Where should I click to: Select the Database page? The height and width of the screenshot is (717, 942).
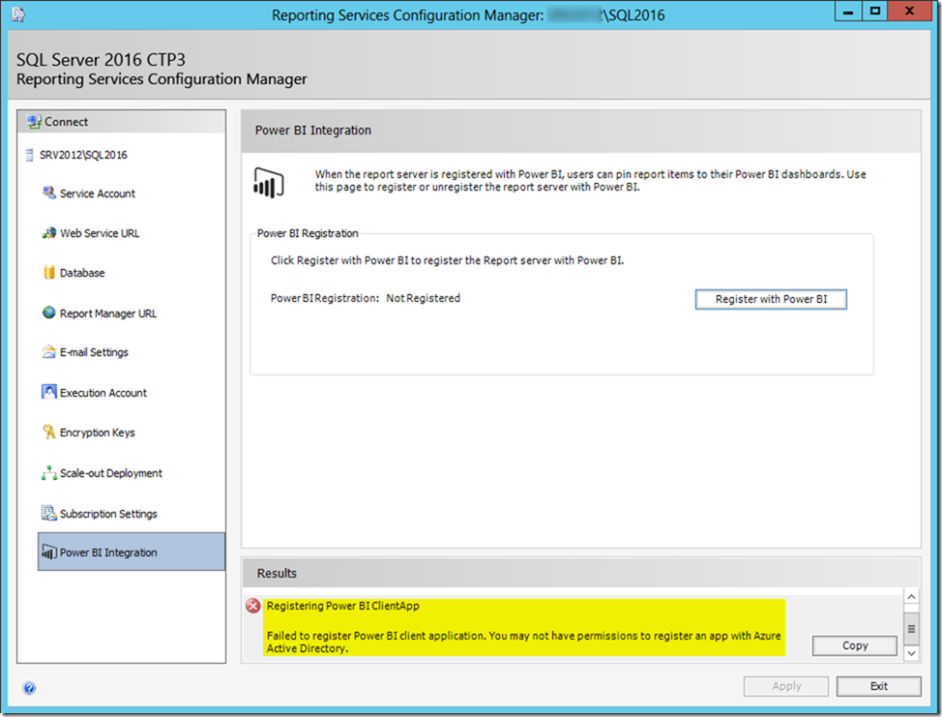[x=82, y=273]
